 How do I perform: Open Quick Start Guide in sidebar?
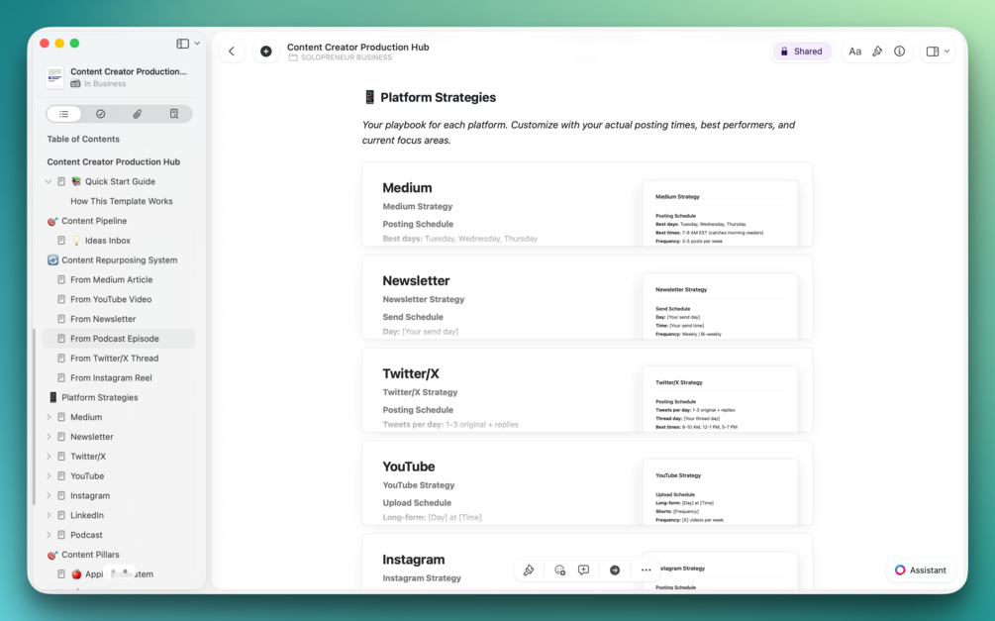pyautogui.click(x=120, y=181)
